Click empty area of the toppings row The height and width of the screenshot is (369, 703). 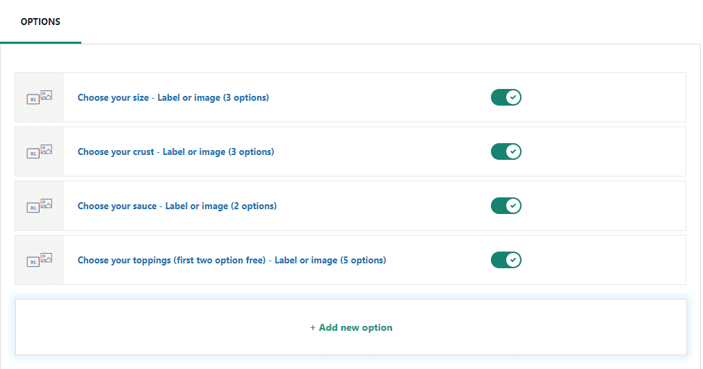[601, 260]
